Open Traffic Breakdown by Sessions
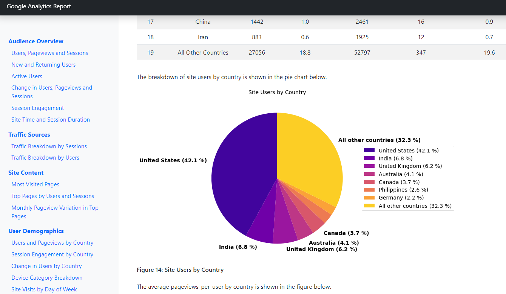 pos(49,146)
